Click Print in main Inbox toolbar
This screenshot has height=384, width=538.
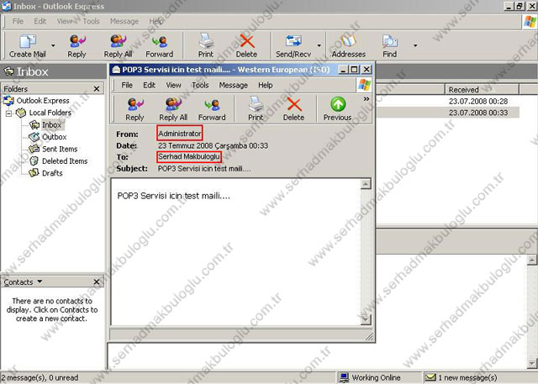206,46
